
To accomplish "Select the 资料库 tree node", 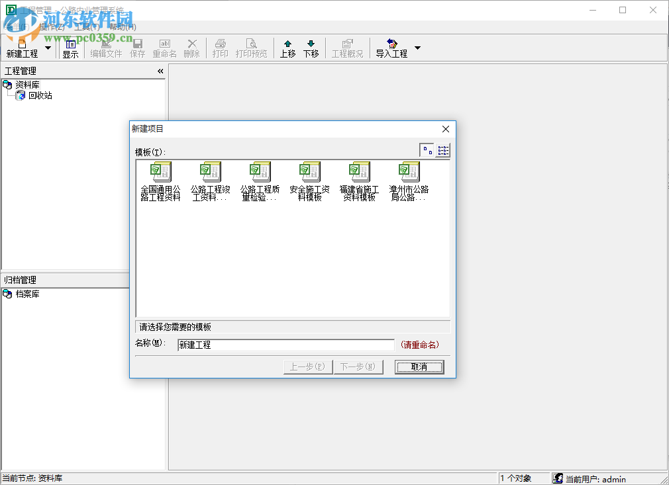I will pyautogui.click(x=27, y=85).
